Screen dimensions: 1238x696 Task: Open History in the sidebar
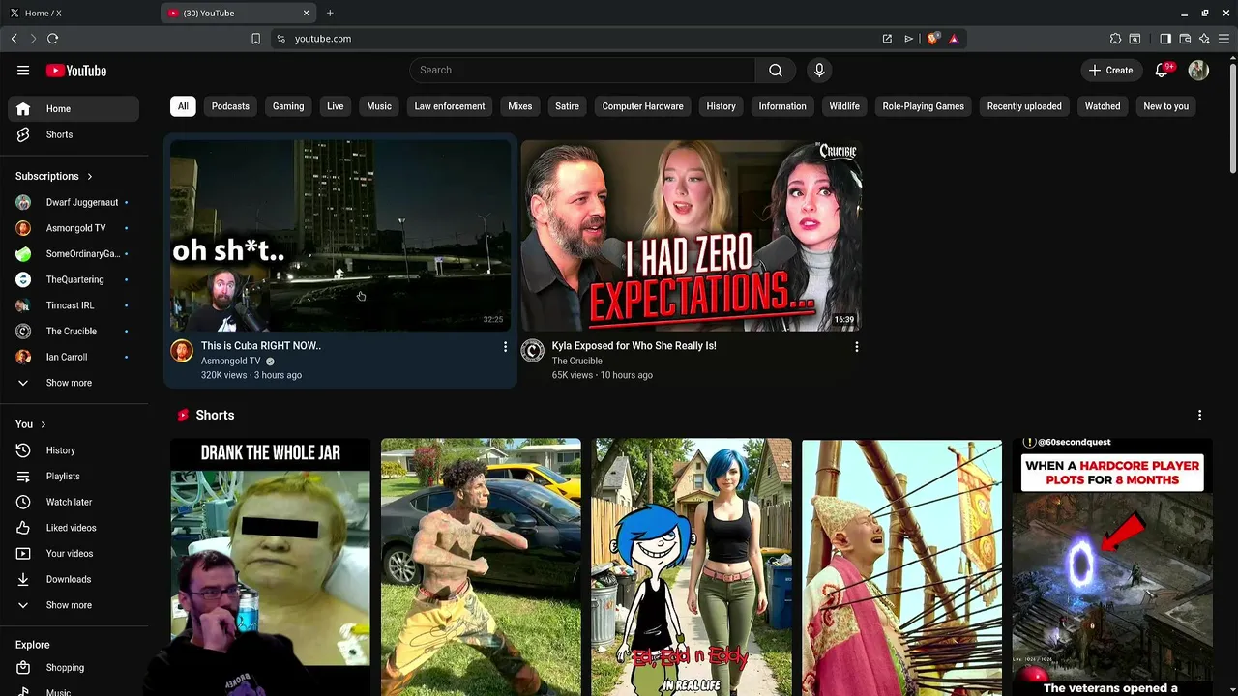[74, 450]
